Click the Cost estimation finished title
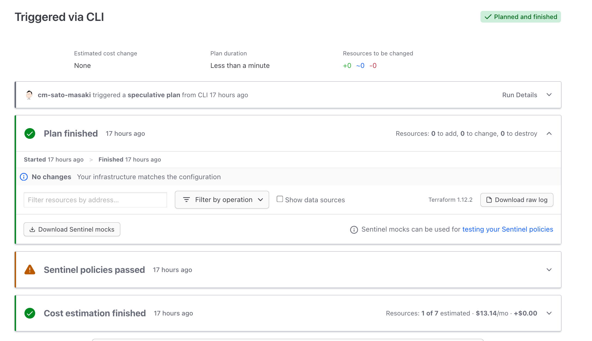The height and width of the screenshot is (341, 592). point(95,313)
